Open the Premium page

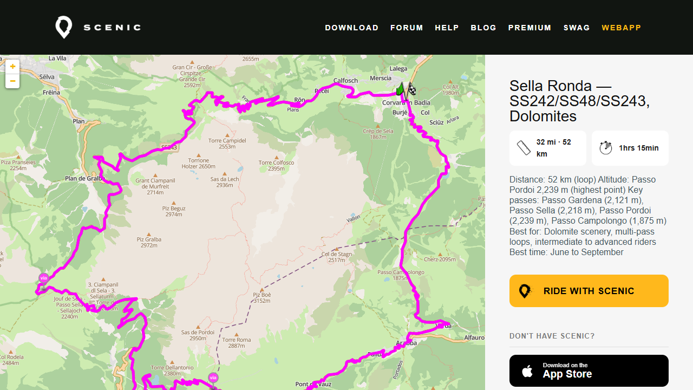[529, 28]
